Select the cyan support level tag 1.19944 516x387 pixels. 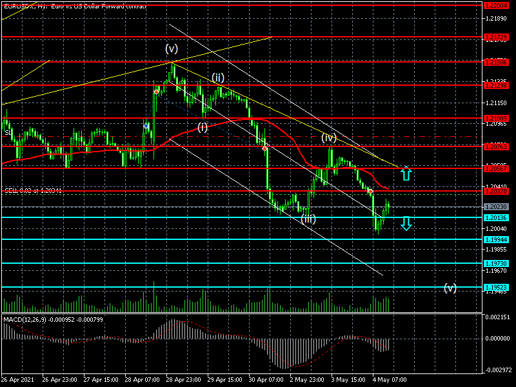(x=496, y=239)
